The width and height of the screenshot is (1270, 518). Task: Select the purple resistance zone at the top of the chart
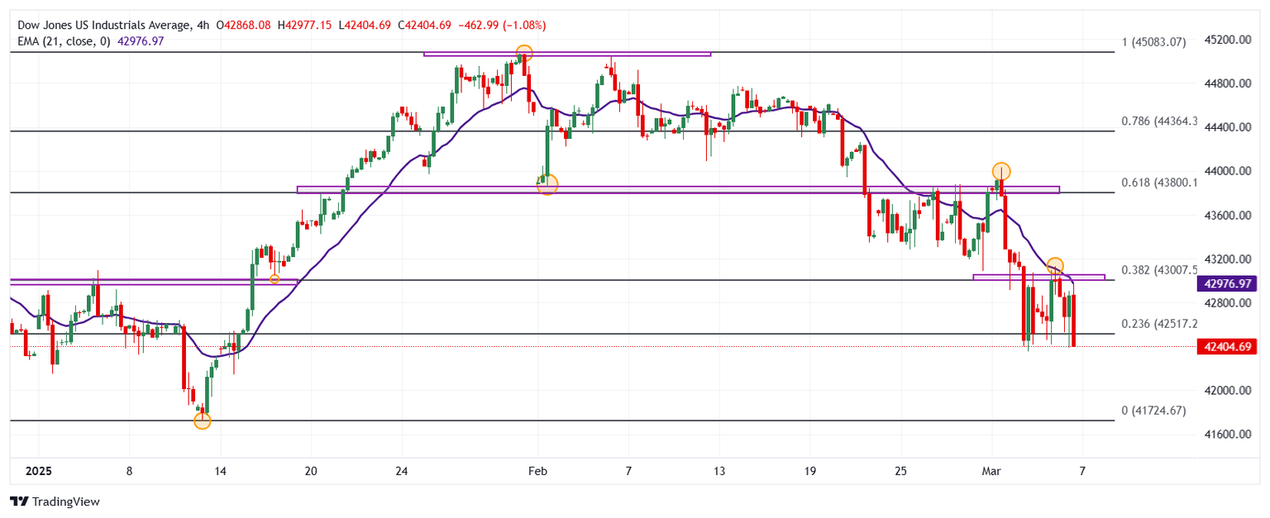click(567, 55)
